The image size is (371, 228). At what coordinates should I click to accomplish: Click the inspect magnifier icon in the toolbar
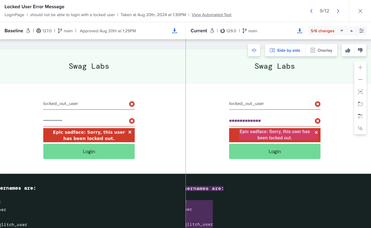click(x=360, y=128)
